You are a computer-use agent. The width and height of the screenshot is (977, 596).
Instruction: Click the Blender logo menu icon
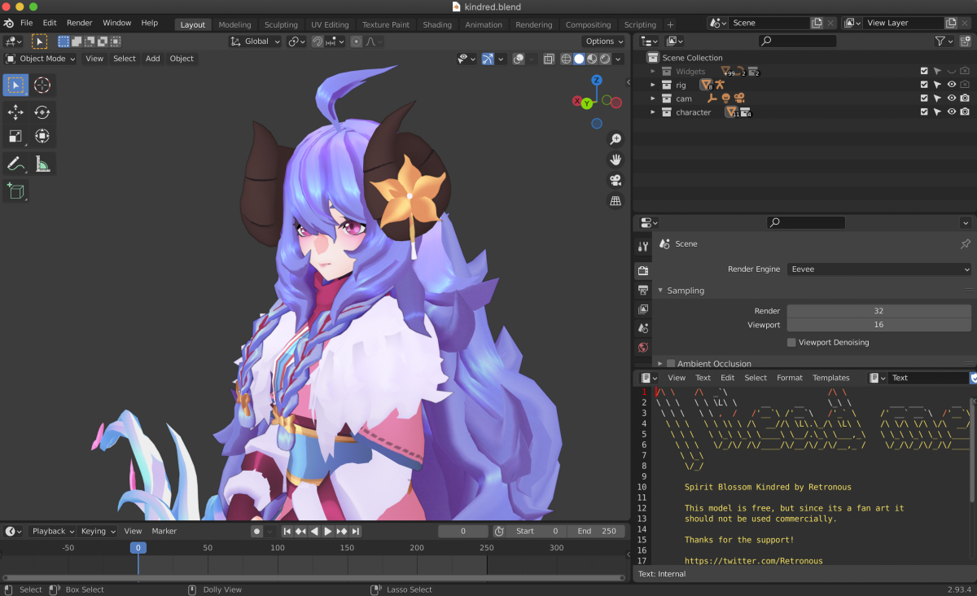pos(8,23)
